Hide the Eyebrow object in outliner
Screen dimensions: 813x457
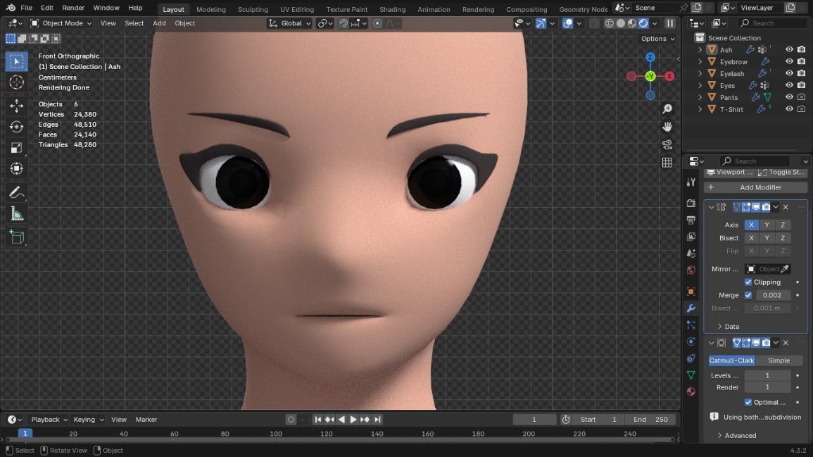click(789, 62)
